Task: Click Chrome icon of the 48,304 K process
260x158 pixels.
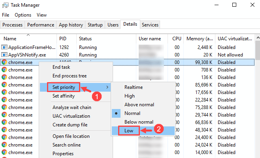Action: (4, 130)
